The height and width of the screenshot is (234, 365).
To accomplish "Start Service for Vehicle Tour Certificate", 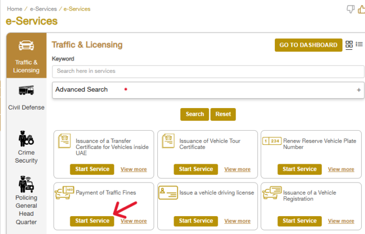I will 196,169.
